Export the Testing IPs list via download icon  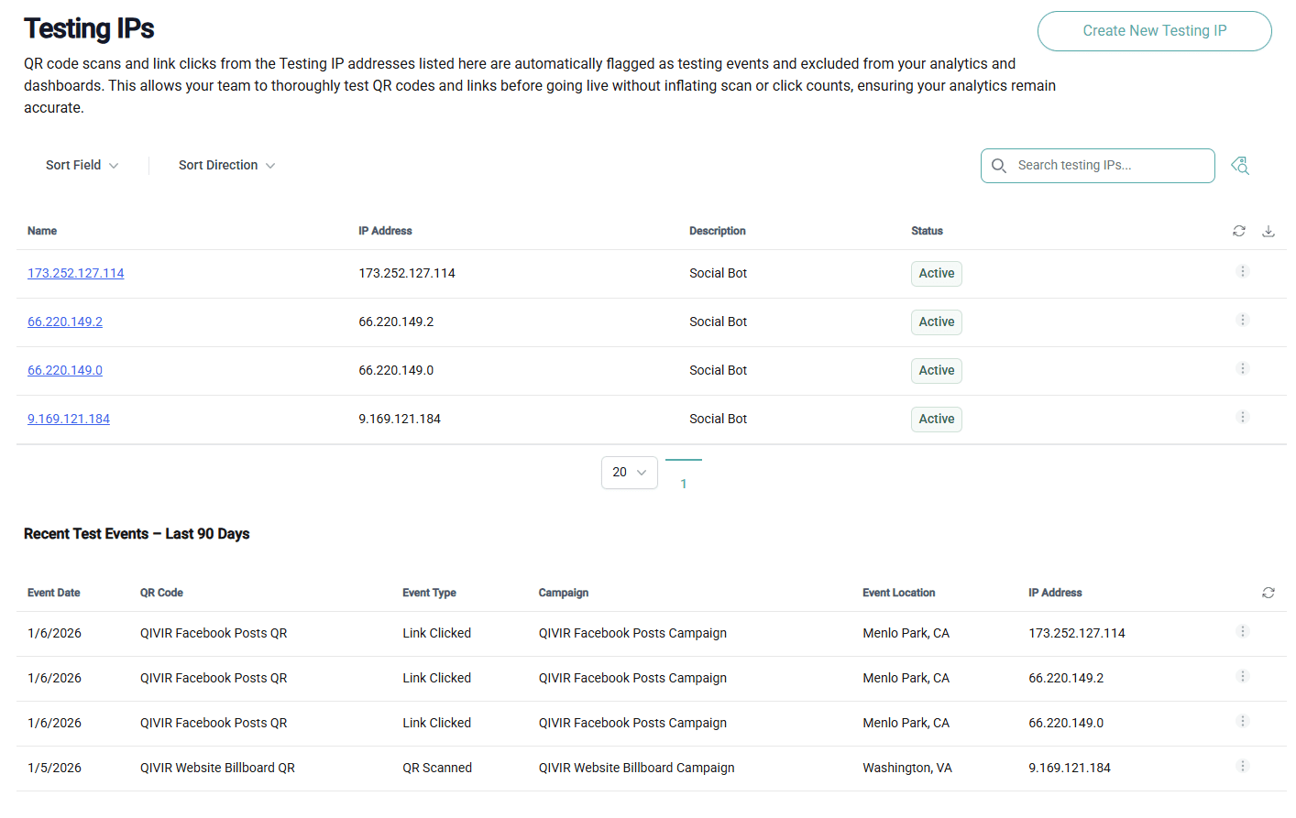pyautogui.click(x=1269, y=231)
